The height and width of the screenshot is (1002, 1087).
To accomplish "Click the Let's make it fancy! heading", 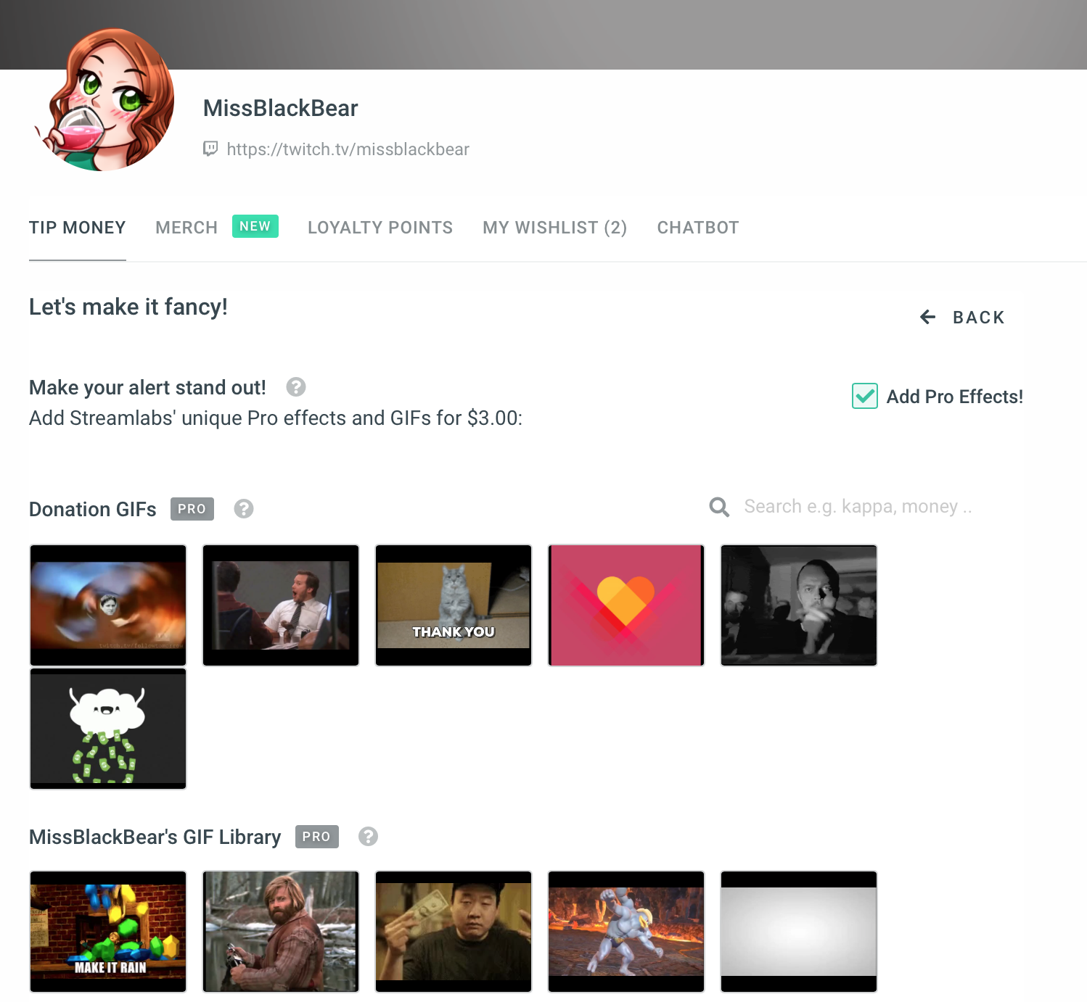I will tap(128, 307).
